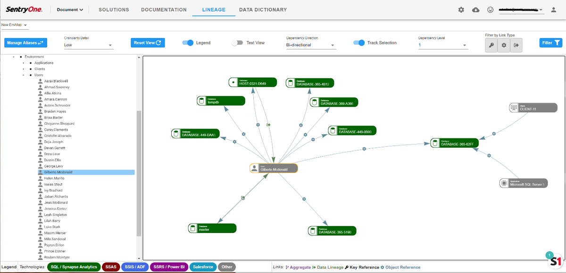
Task: Switch to the Documentation tab
Action: point(164,10)
